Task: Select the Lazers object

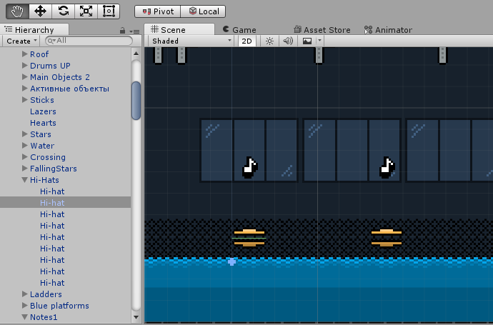Action: pyautogui.click(x=43, y=111)
